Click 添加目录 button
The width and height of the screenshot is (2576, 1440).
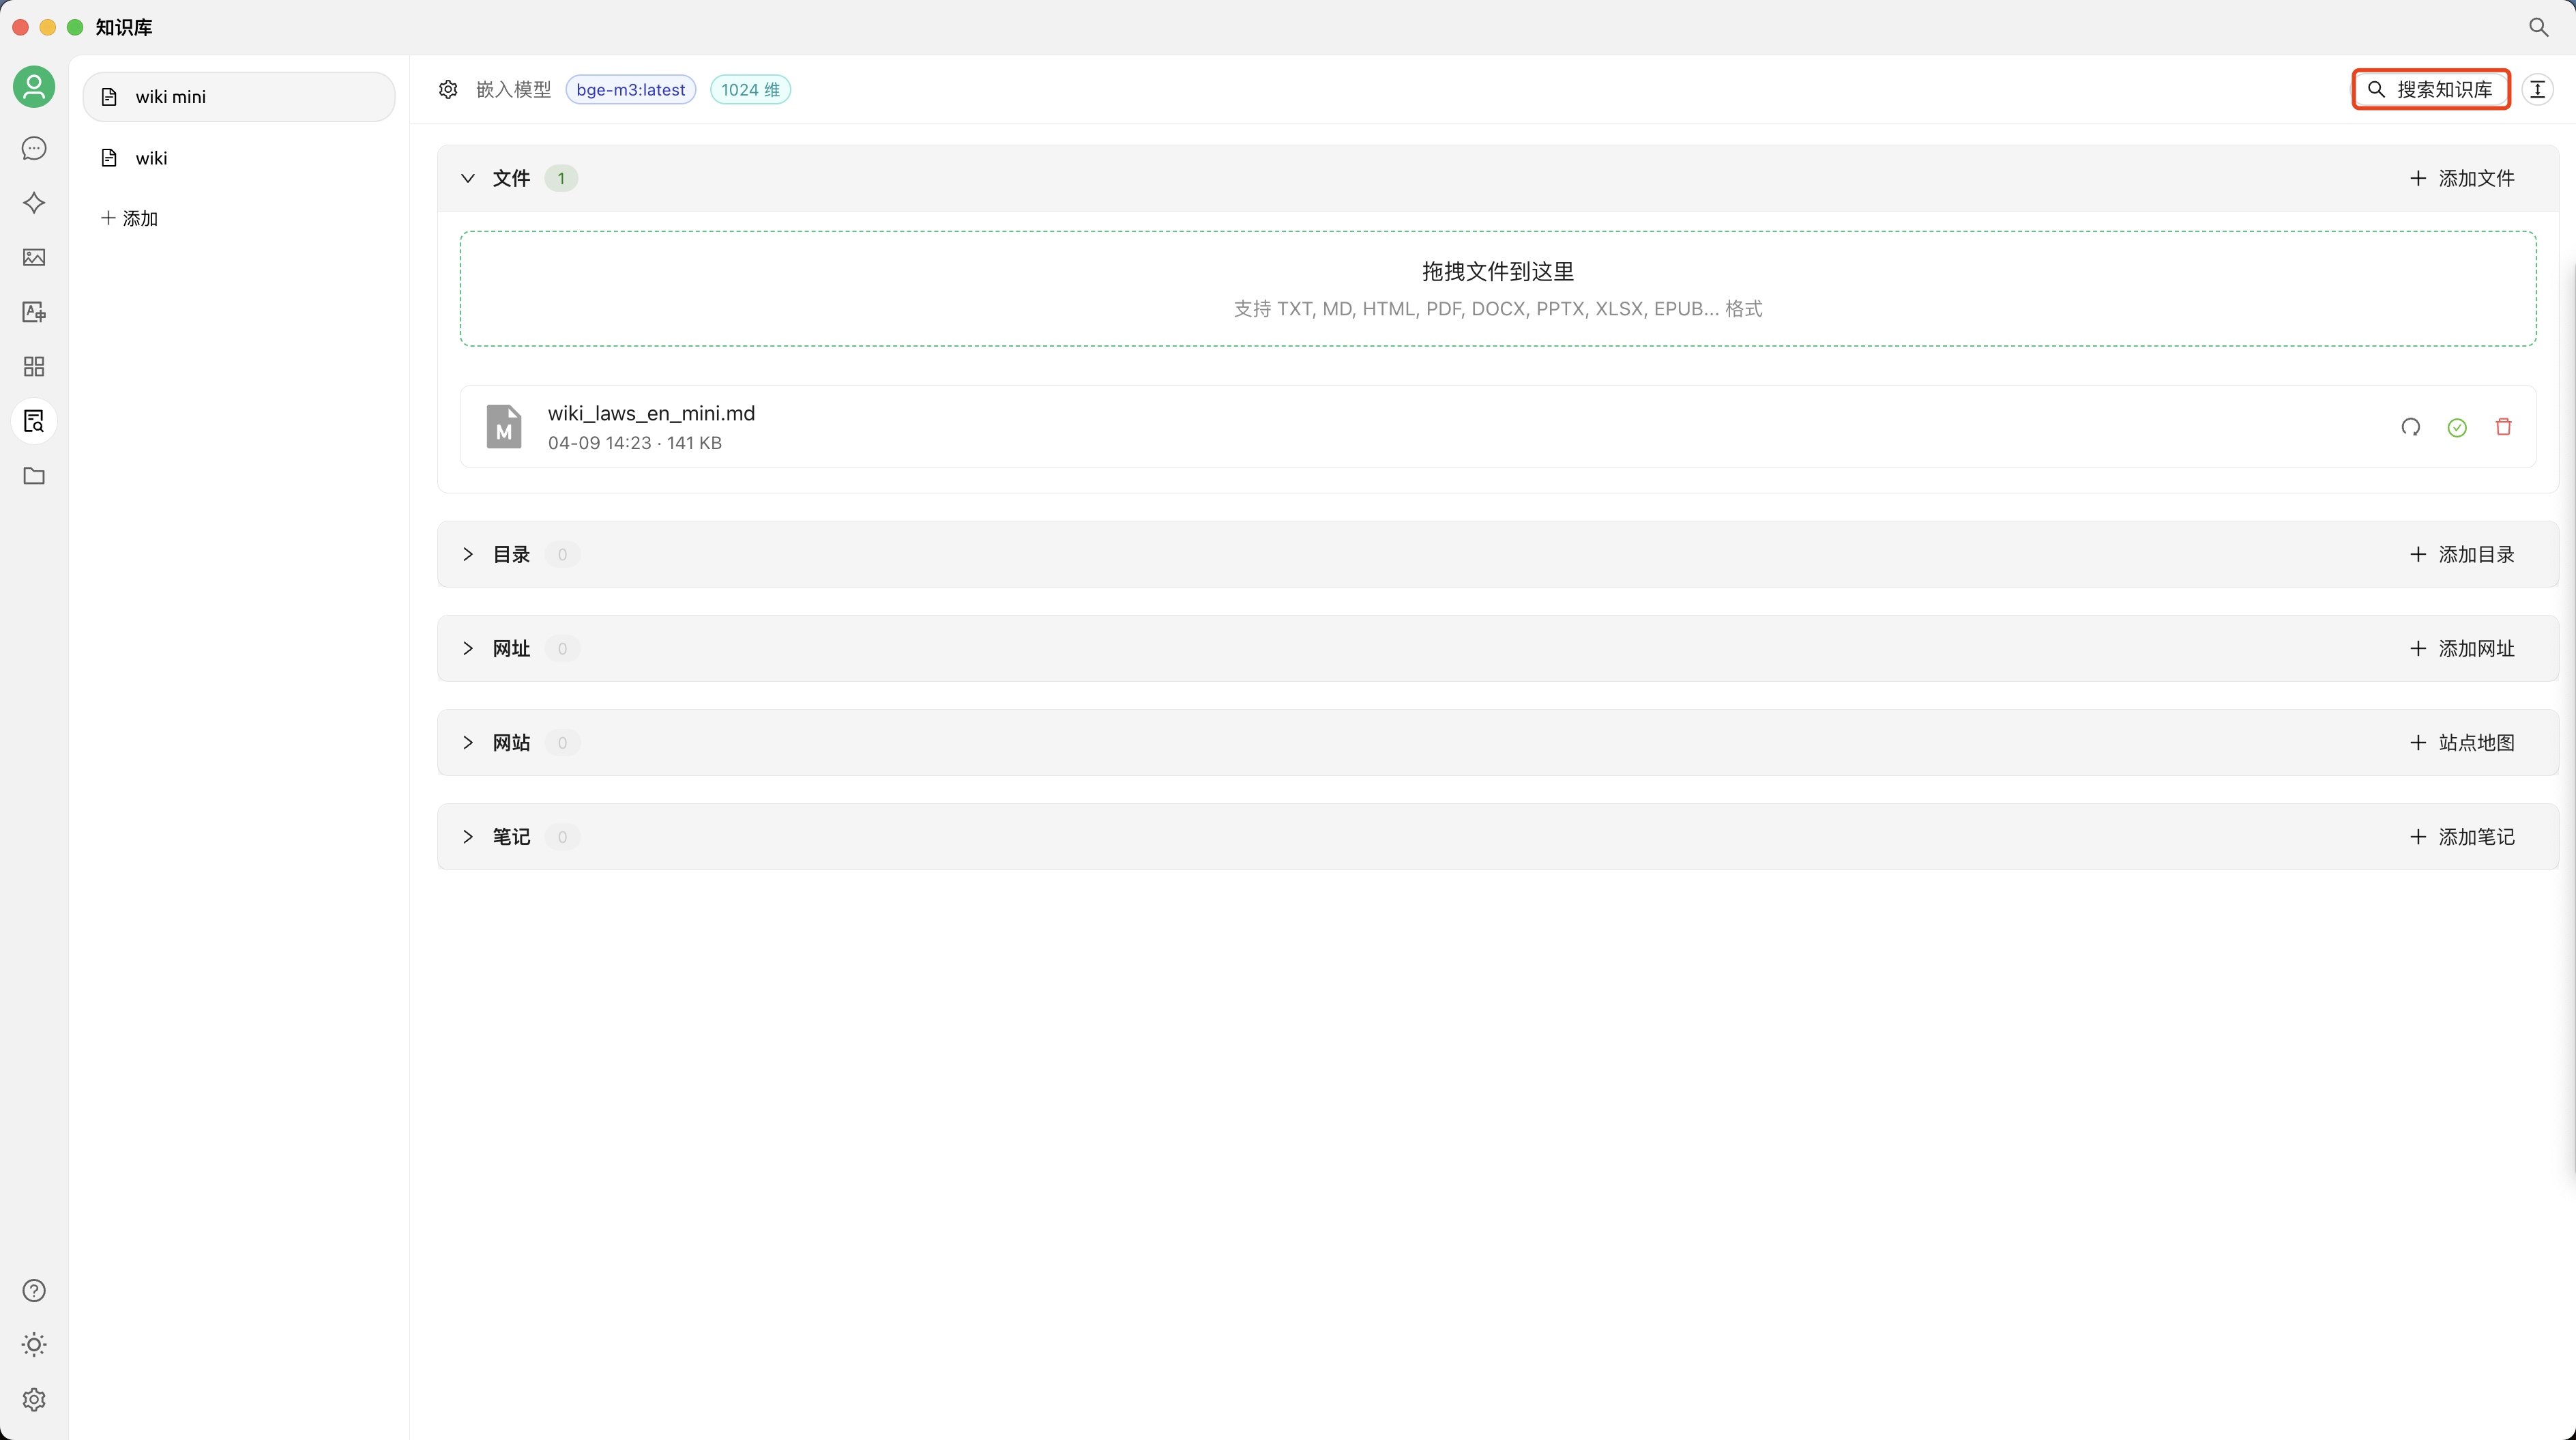pyautogui.click(x=2462, y=554)
